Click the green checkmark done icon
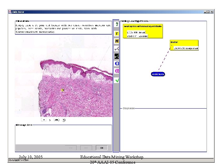 [x=117, y=81]
